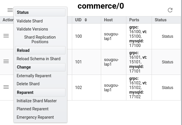Choose Externally Reparent action
Image resolution: width=182 pixels, height=125 pixels.
coord(34,76)
